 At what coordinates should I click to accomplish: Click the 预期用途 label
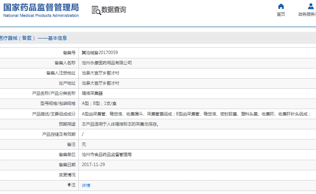[x=67, y=124]
